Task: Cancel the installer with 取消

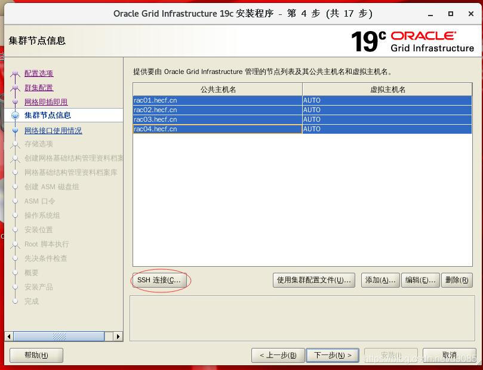Action: point(449,355)
